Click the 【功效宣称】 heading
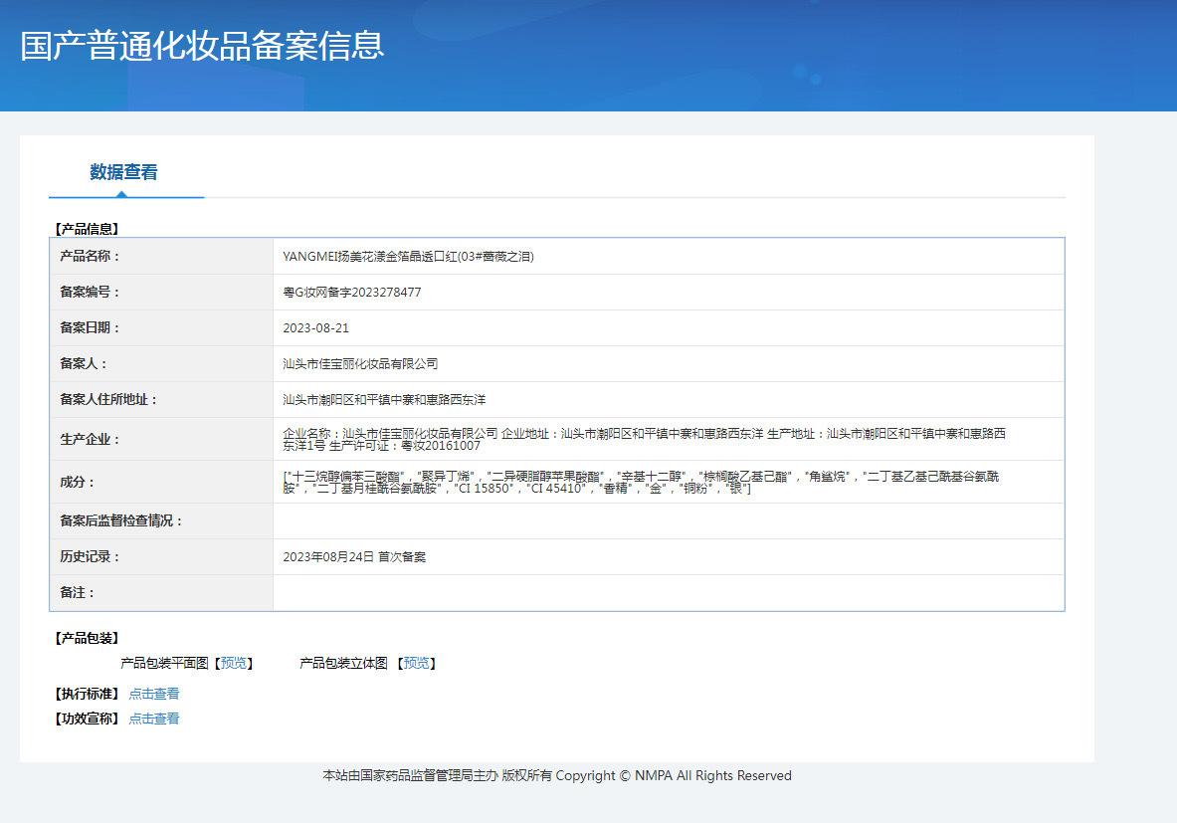Screen dimensions: 1177x823 click(x=87, y=719)
